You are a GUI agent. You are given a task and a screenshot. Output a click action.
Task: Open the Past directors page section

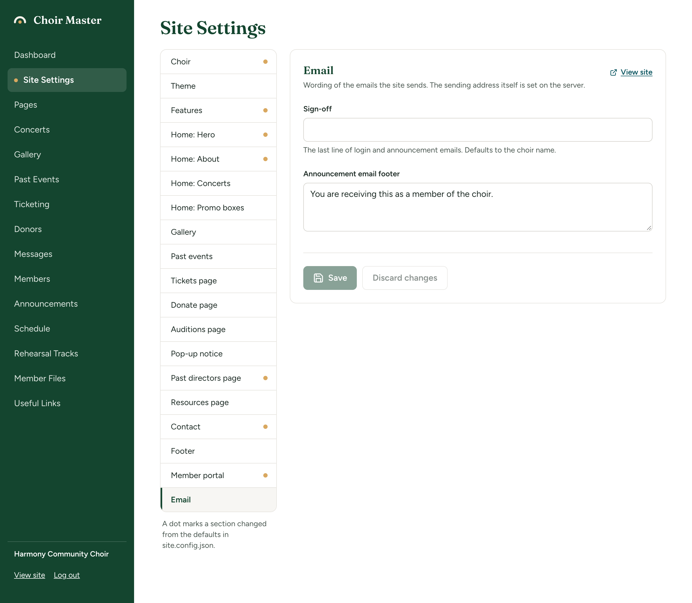tap(218, 378)
